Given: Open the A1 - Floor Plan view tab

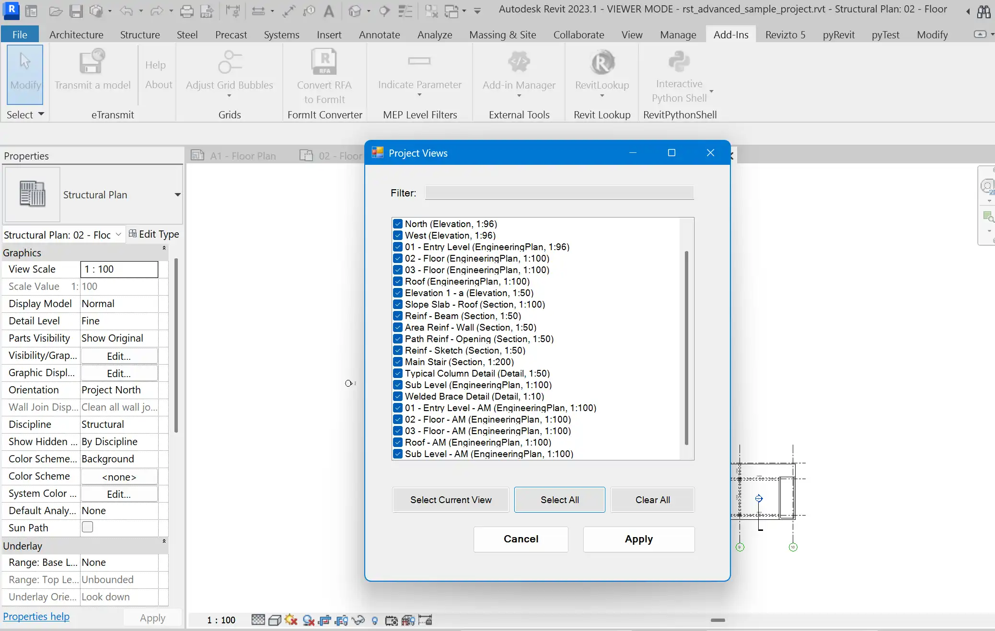Looking at the screenshot, I should 234,156.
